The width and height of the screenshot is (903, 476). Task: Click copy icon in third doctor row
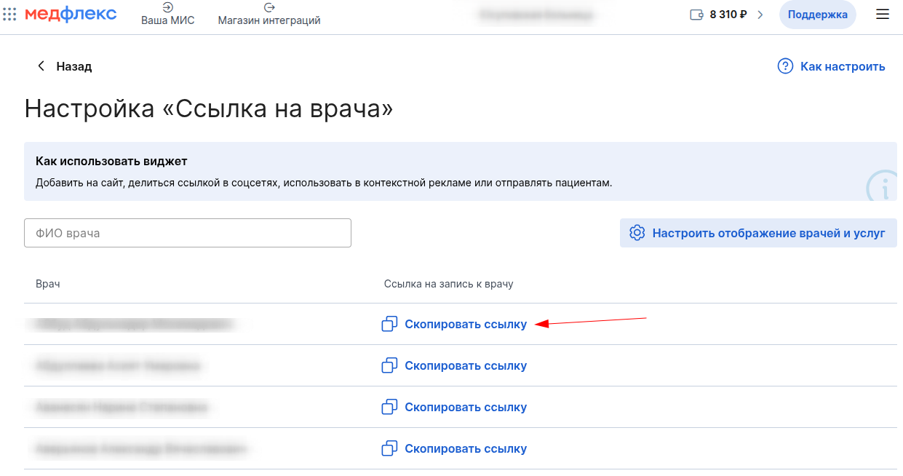click(x=389, y=407)
